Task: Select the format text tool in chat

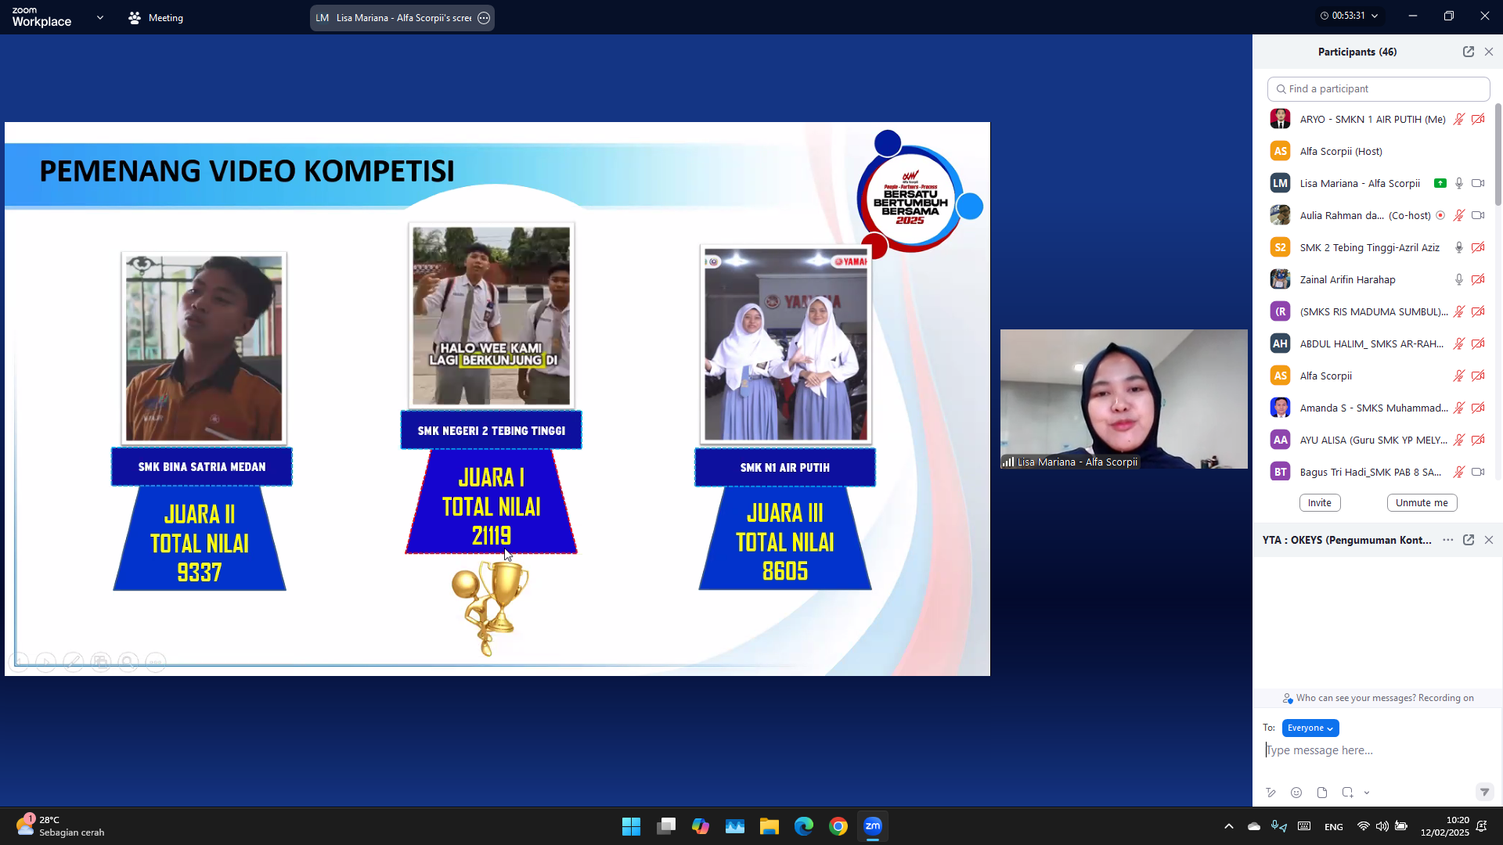Action: point(1271,792)
